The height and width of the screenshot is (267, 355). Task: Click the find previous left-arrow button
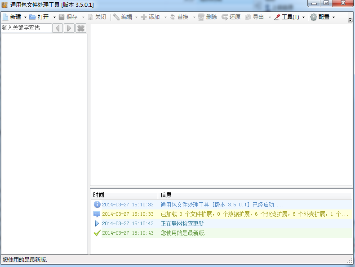tap(58, 28)
